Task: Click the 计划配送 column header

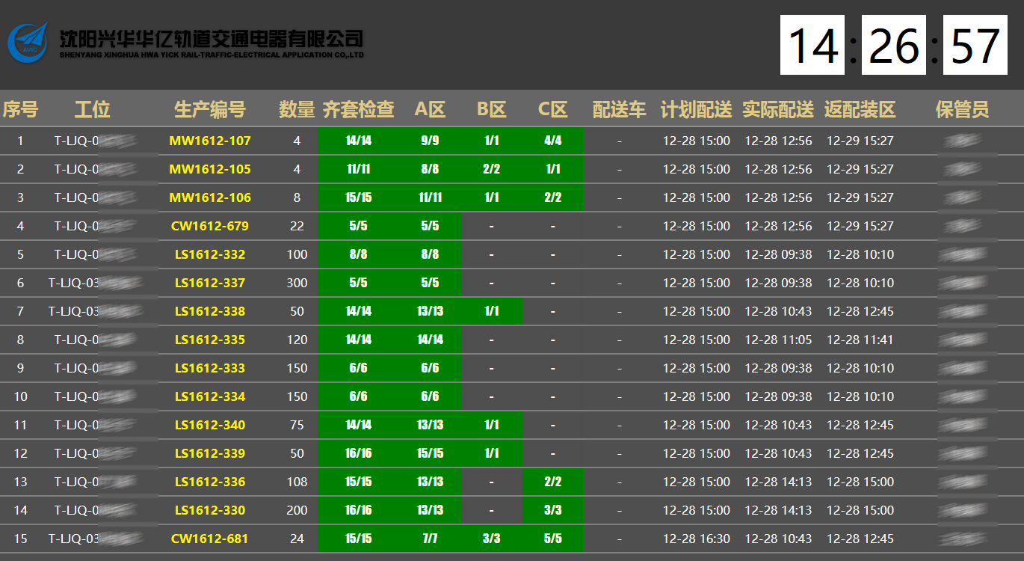Action: click(697, 110)
